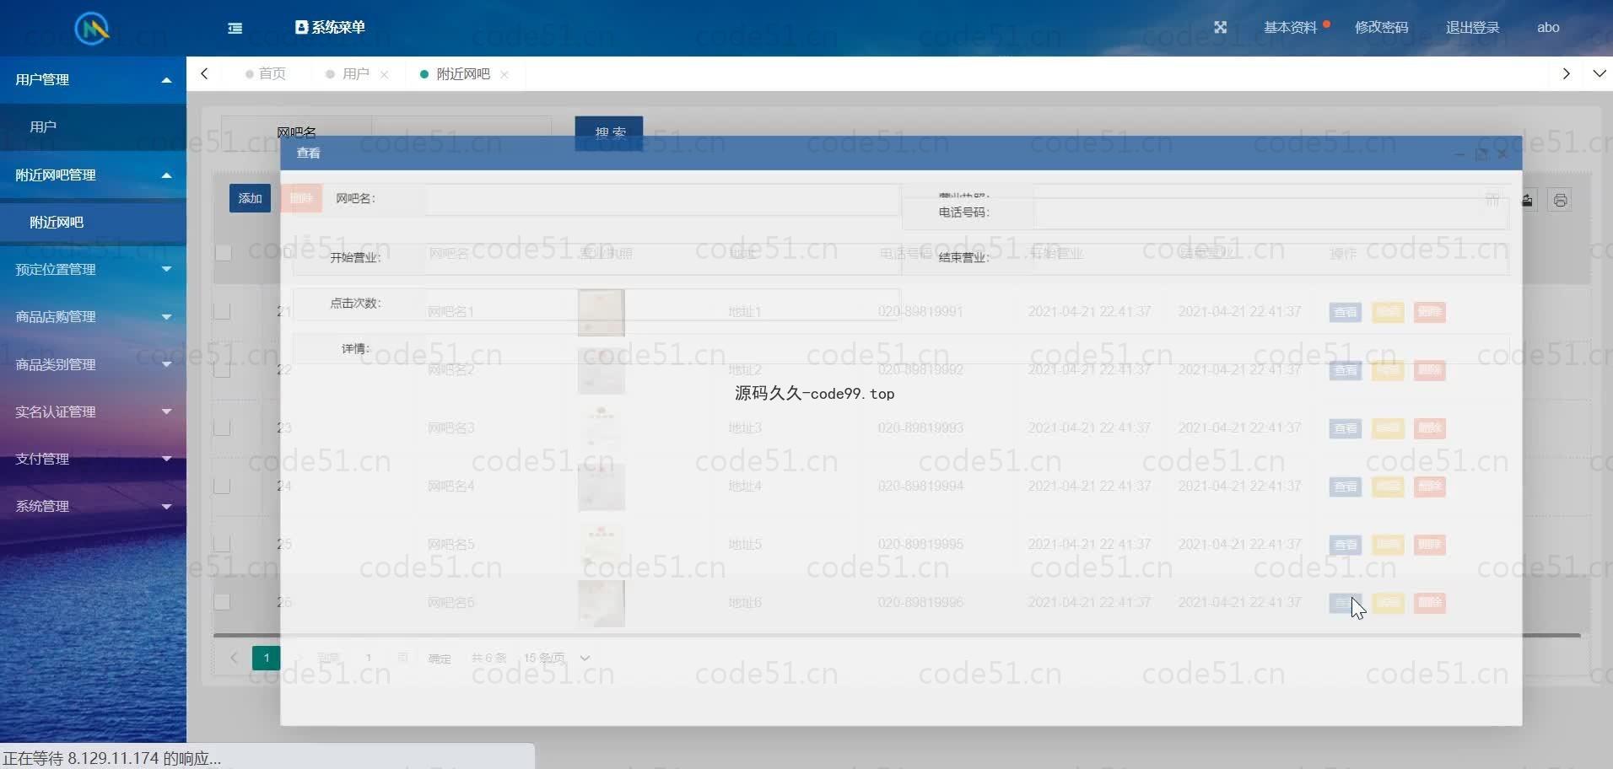Expand the 系统管理 sidebar section
This screenshot has height=769, width=1613.
coord(93,507)
